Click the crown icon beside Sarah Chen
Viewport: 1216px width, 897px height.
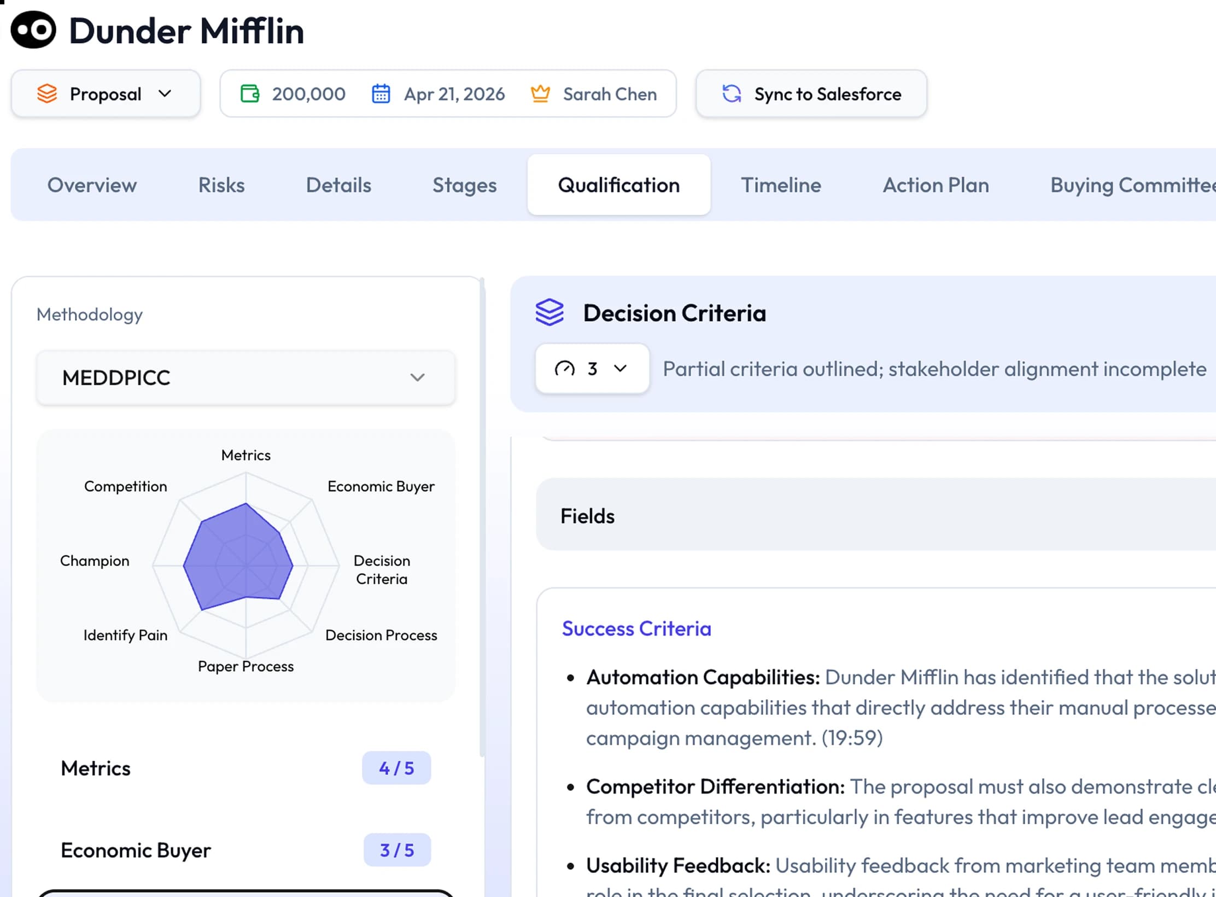540,94
